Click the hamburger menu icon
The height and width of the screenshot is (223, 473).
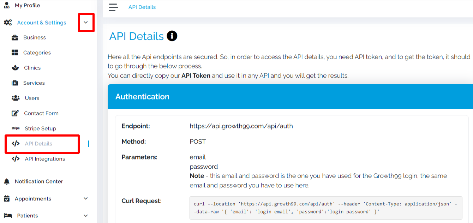[x=113, y=7]
